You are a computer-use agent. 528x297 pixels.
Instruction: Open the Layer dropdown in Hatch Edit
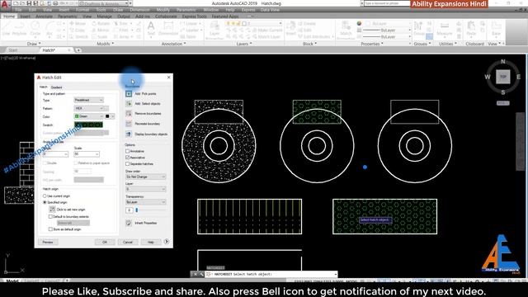point(146,189)
